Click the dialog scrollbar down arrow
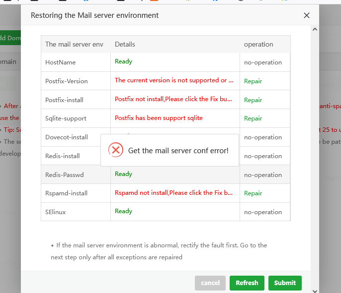 [x=315, y=290]
